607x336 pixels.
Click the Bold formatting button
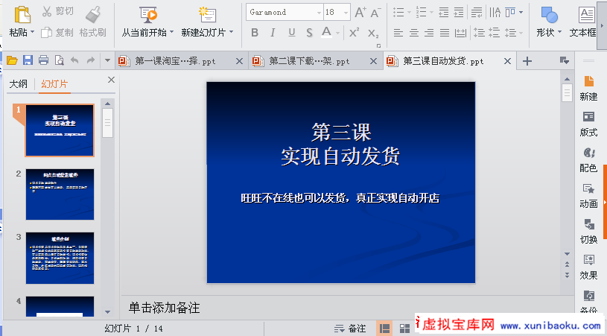point(255,33)
